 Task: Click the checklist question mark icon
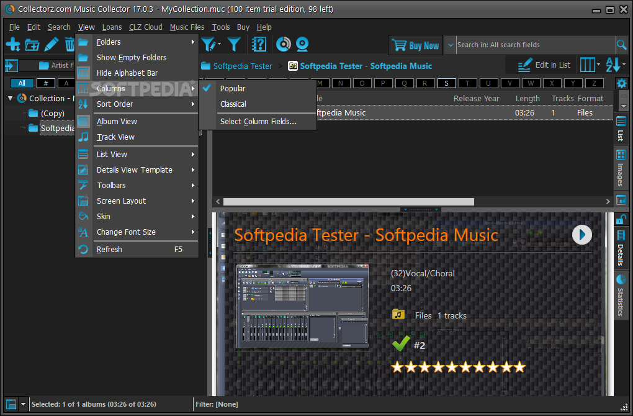pyautogui.click(x=259, y=44)
